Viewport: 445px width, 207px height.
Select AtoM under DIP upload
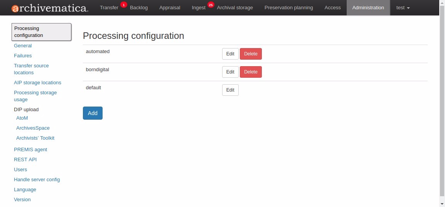22,118
